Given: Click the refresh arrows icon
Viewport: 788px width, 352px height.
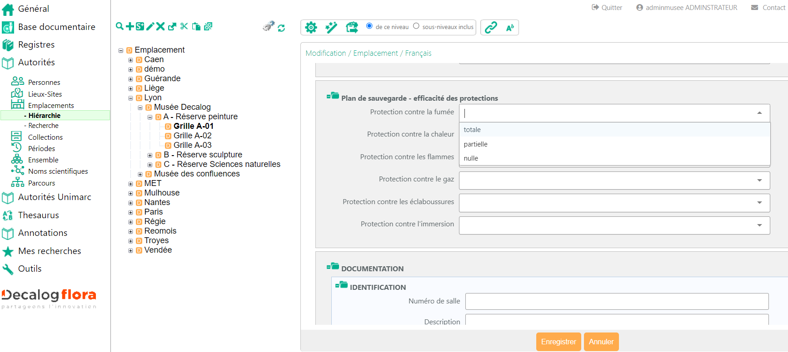Looking at the screenshot, I should click(x=281, y=28).
